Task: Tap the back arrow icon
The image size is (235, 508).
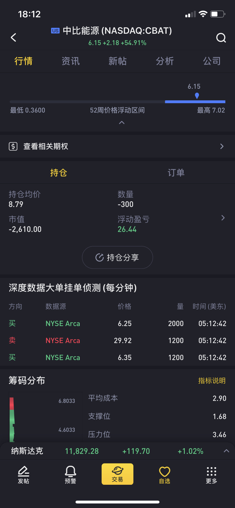Action: (13, 37)
